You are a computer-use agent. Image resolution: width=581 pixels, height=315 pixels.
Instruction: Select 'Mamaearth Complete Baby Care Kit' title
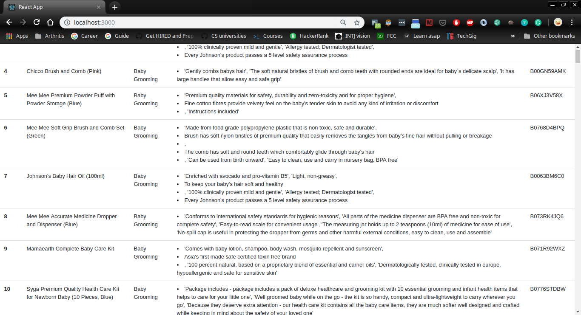coord(70,249)
